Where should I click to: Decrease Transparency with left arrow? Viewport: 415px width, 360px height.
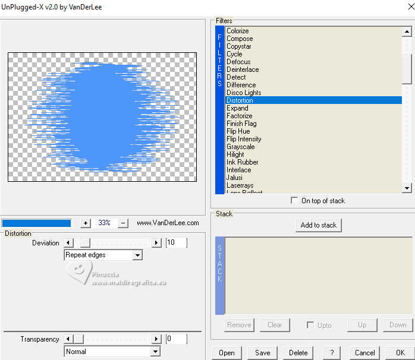pos(68,339)
